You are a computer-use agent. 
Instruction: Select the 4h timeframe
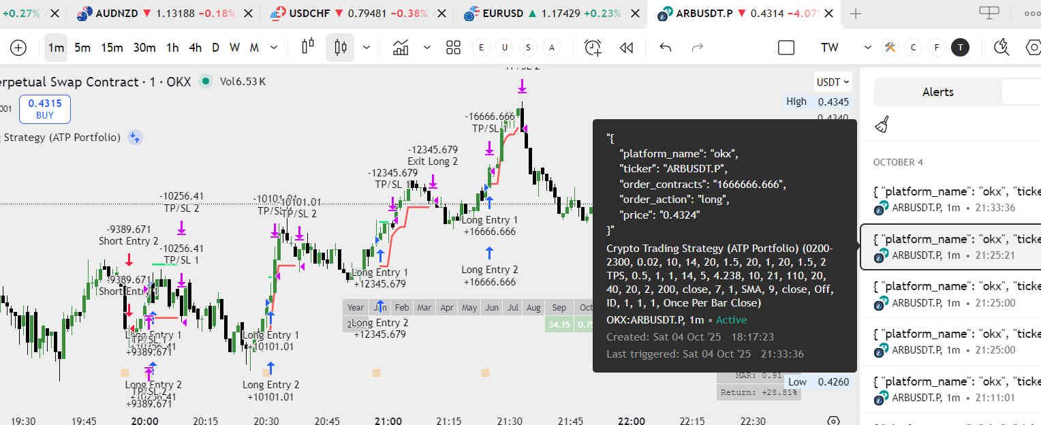(195, 48)
